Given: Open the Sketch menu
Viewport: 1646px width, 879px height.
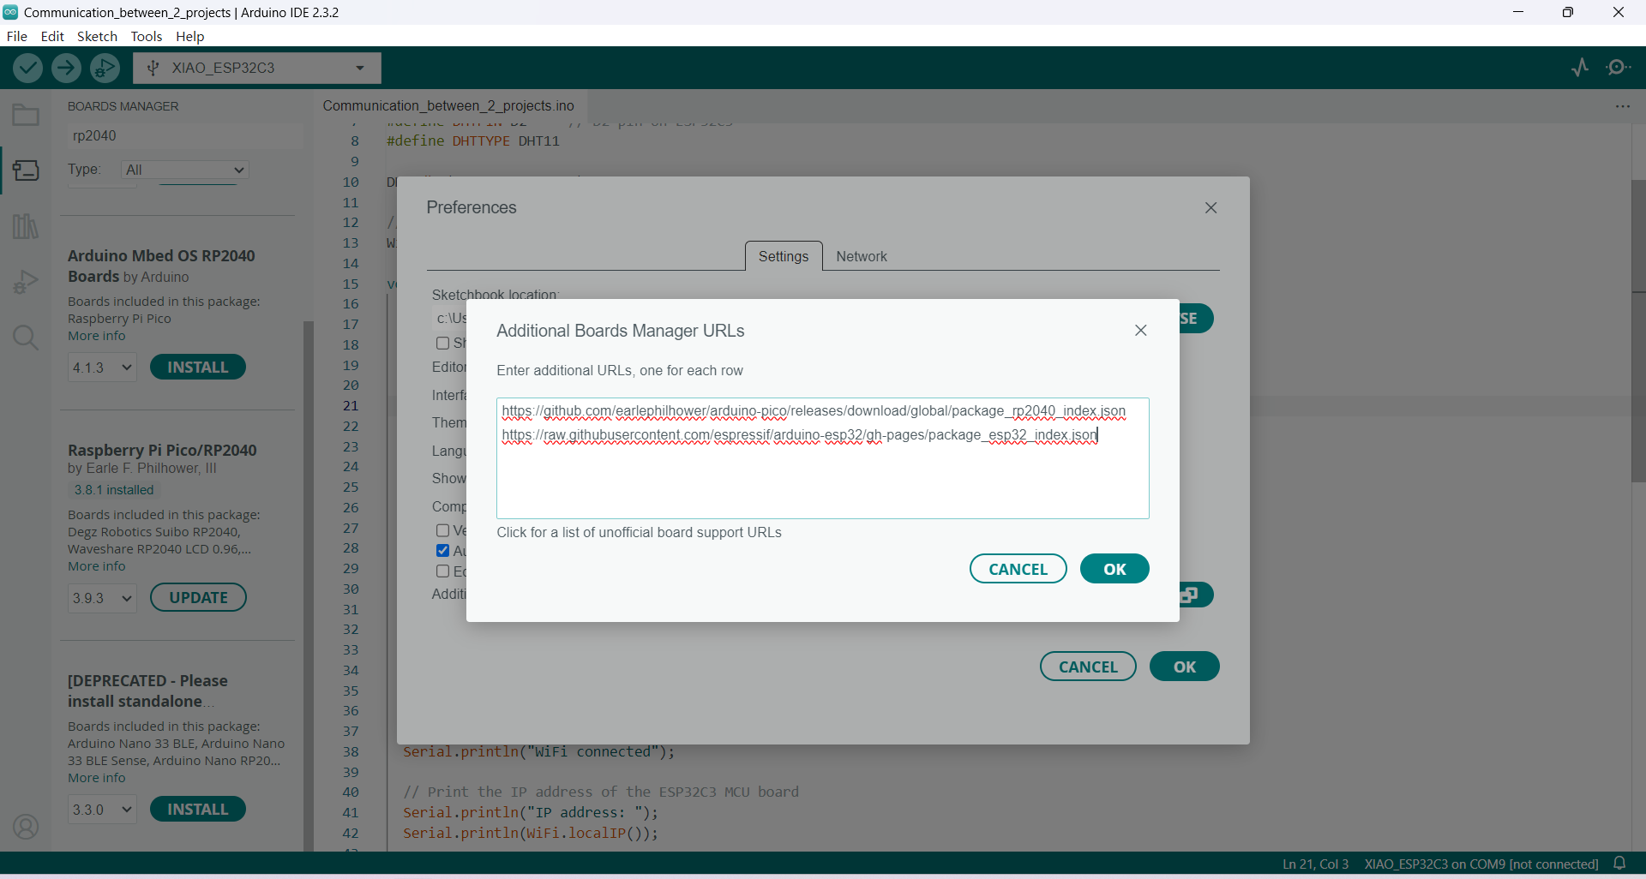Looking at the screenshot, I should pyautogui.click(x=97, y=36).
